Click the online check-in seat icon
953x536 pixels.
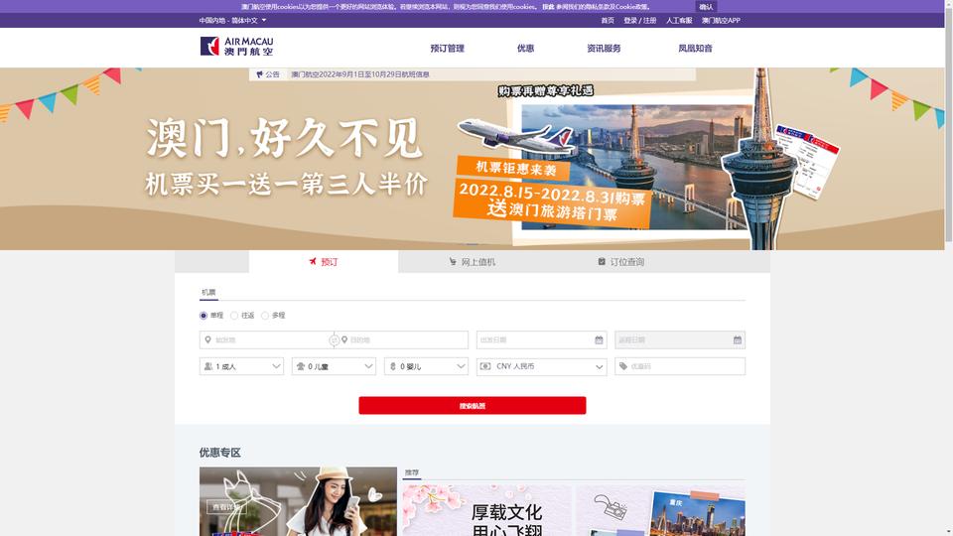[453, 261]
